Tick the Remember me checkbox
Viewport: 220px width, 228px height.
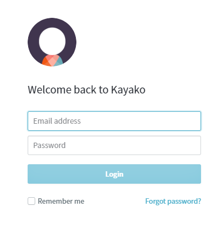pos(31,201)
